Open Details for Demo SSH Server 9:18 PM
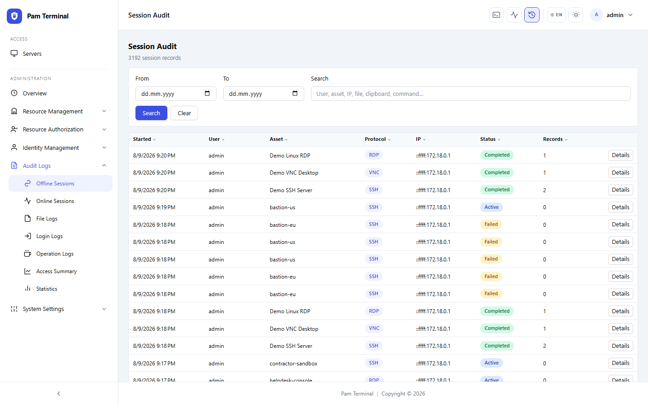The height and width of the screenshot is (405, 648). pos(621,346)
